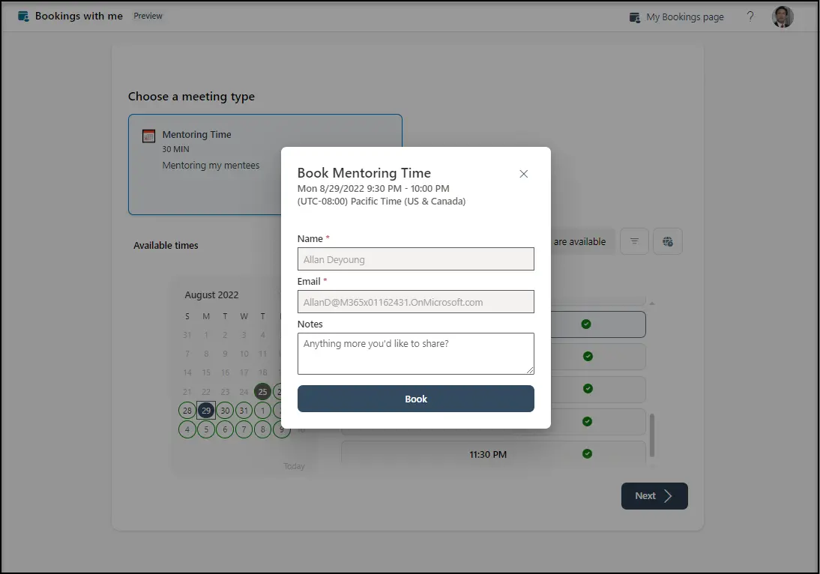Open the help question mark icon
Screen dimensions: 820x574
click(750, 16)
